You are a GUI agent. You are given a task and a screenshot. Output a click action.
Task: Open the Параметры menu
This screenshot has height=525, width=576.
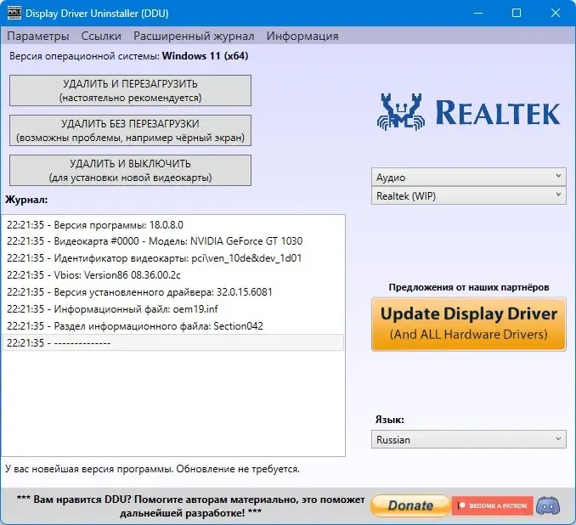38,36
